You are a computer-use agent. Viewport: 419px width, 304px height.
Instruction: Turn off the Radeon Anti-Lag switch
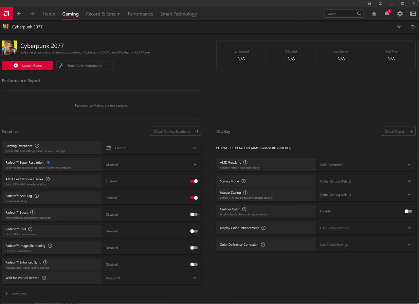194,198
